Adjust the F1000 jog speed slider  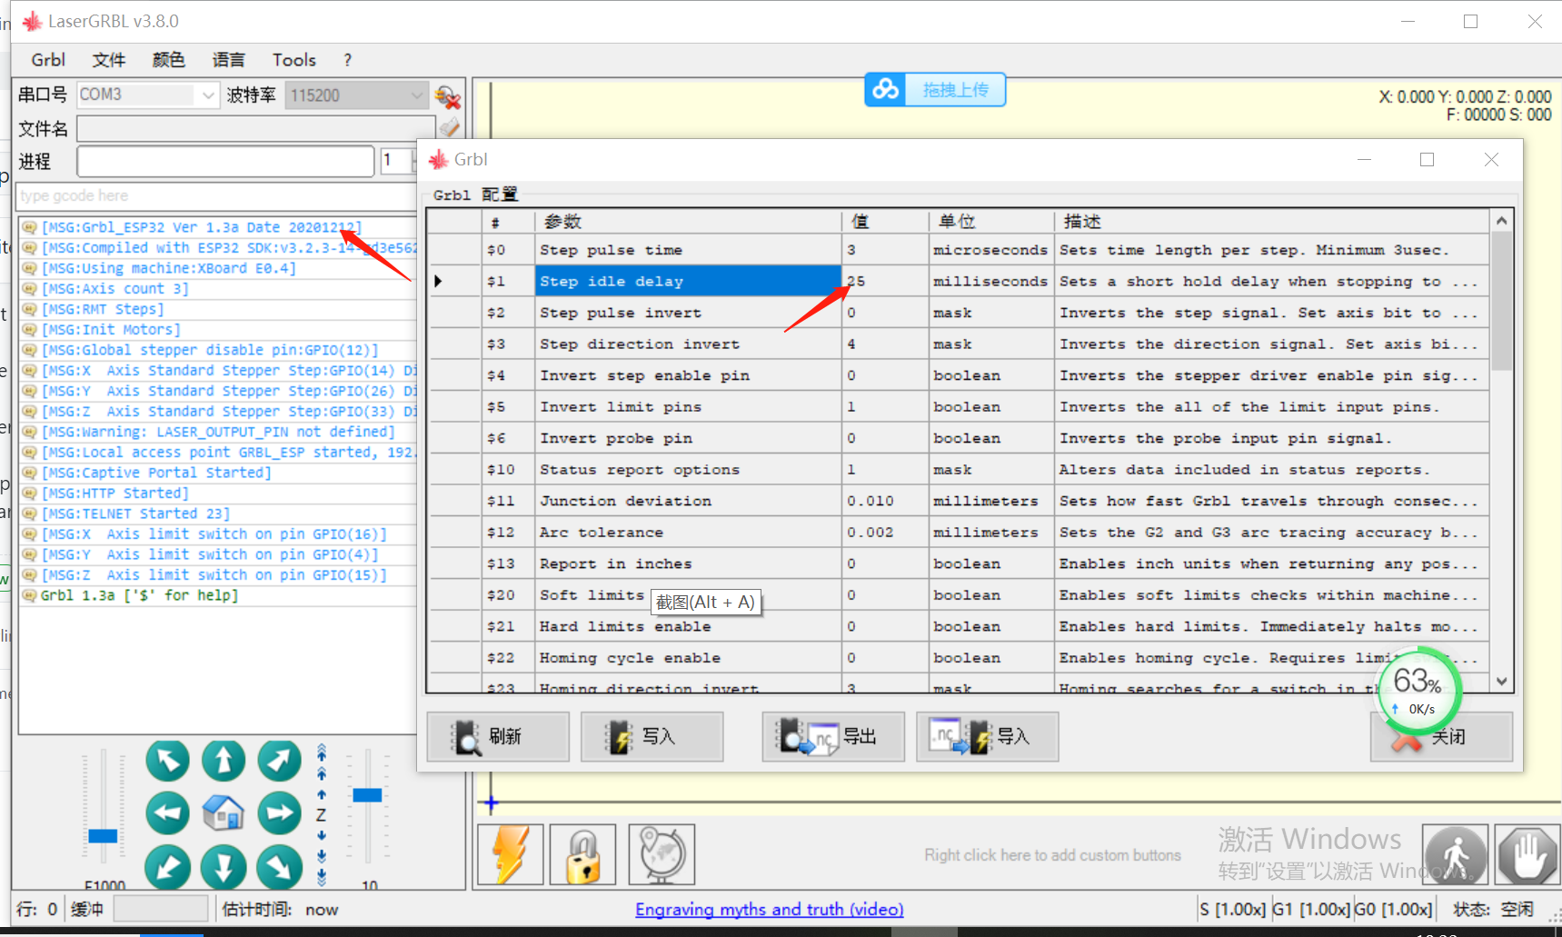tap(103, 836)
